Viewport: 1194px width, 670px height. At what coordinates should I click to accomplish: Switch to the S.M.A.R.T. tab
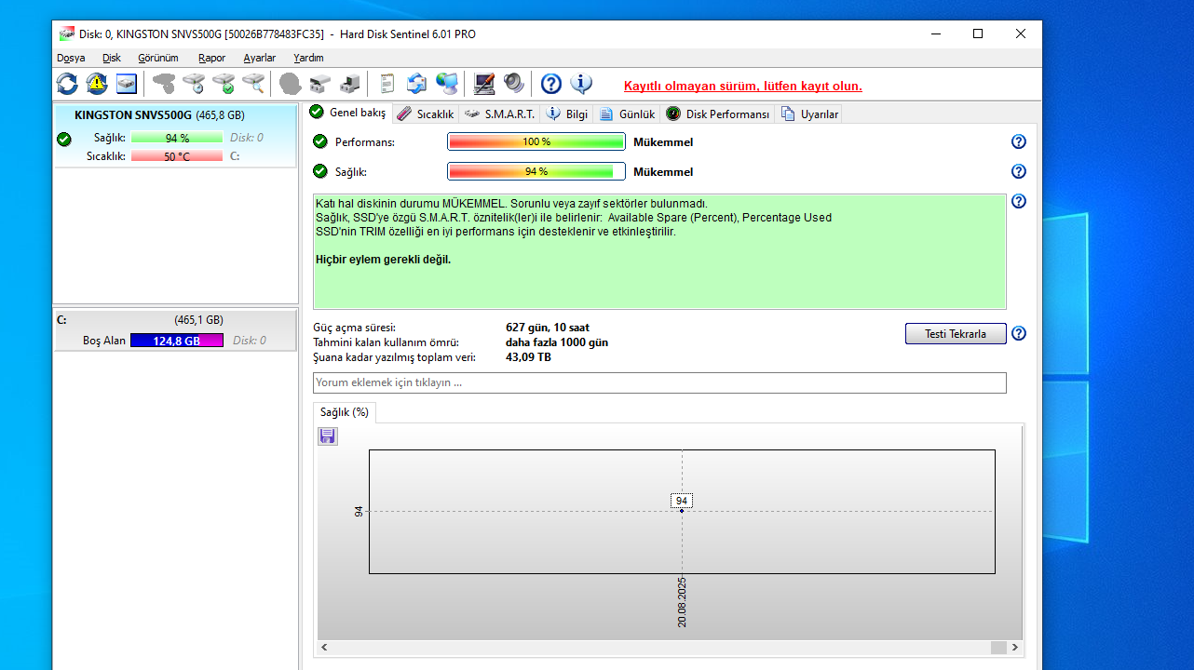[499, 114]
